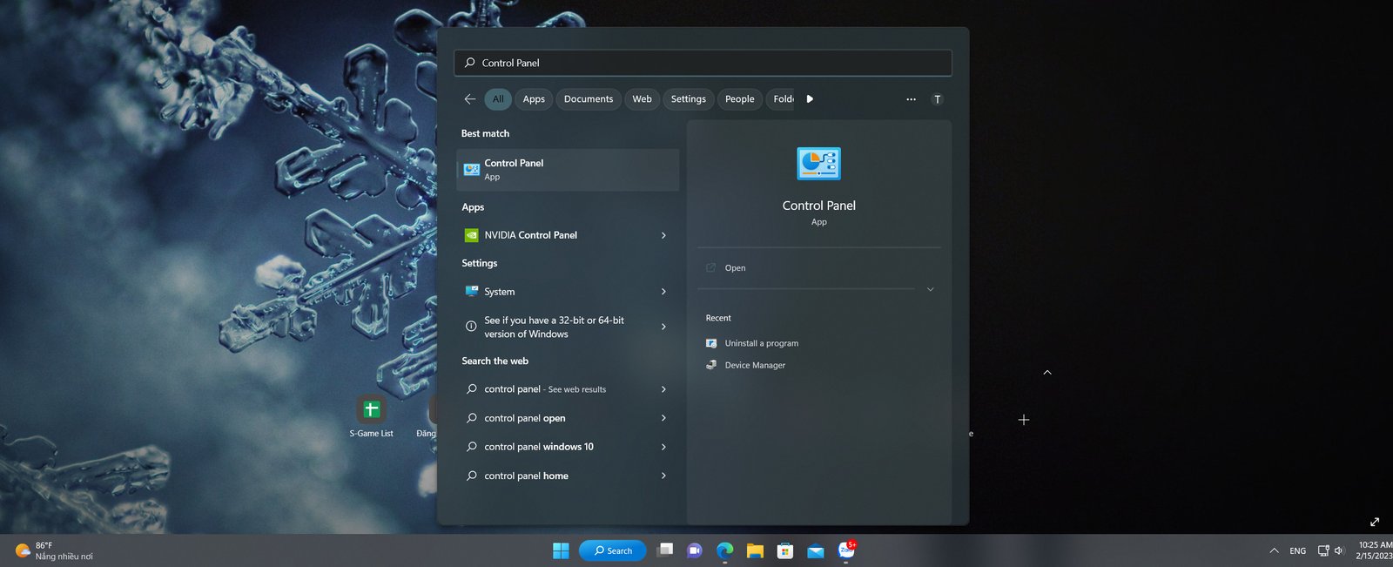Viewport: 1393px width, 567px height.
Task: Launch Microsoft Edge from the taskbar
Action: [724, 550]
